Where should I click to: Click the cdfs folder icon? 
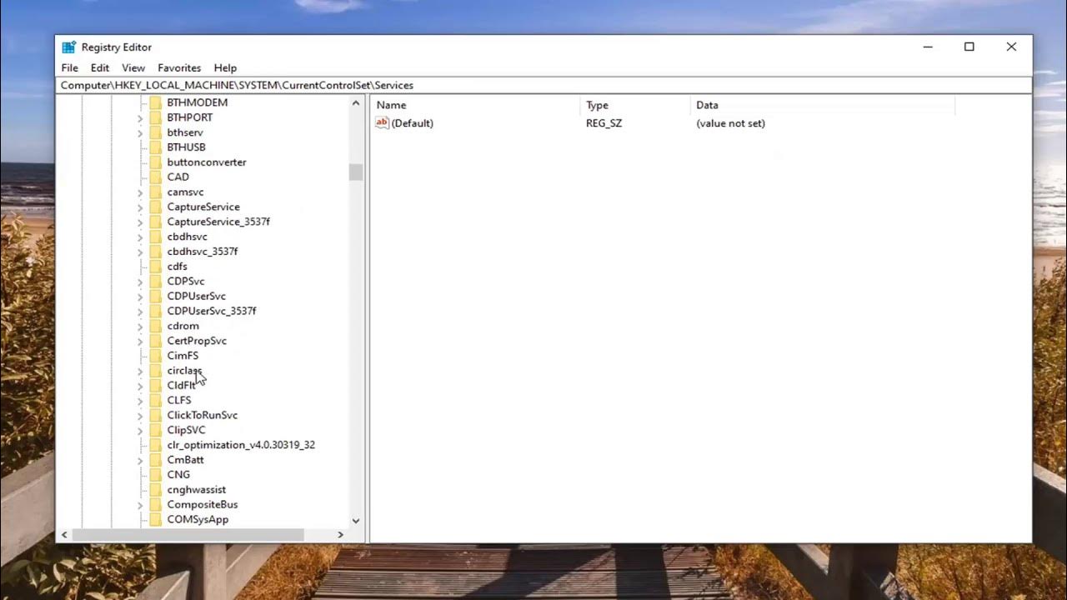coord(155,267)
